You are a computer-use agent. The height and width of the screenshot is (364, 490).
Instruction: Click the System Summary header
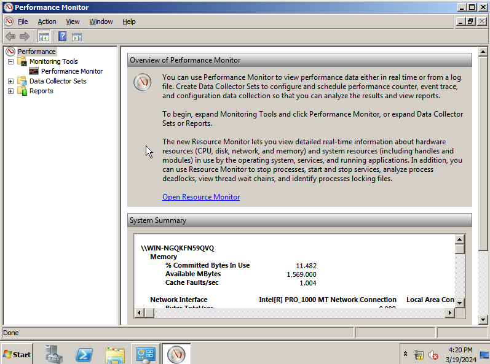[299, 220]
